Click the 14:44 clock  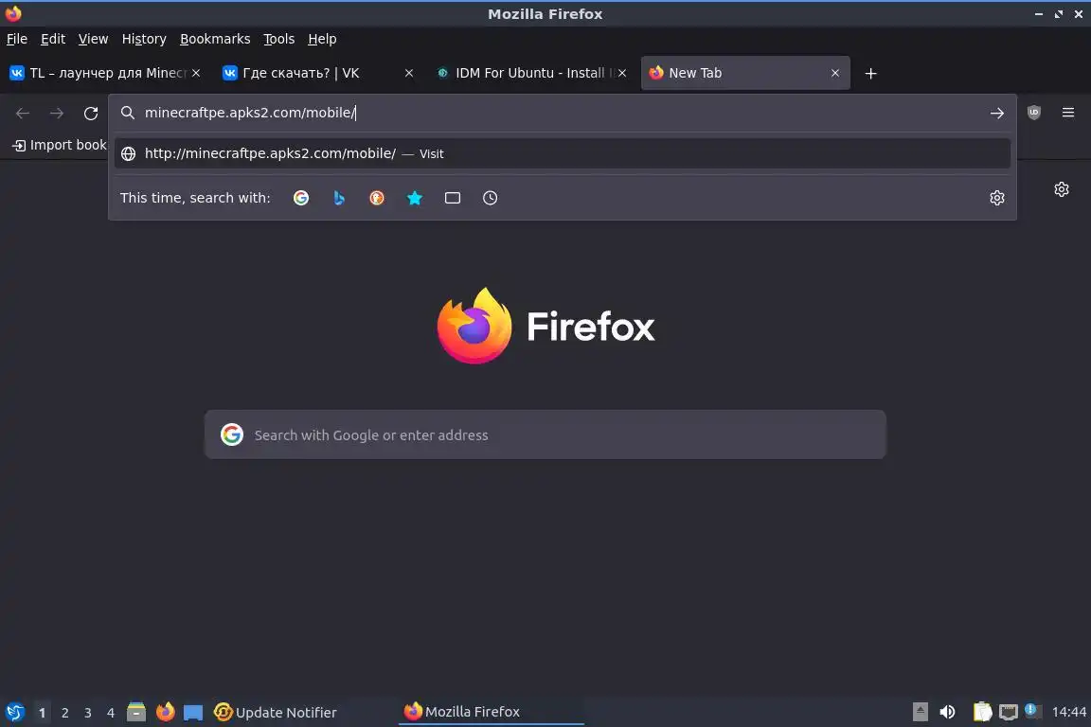pyautogui.click(x=1068, y=712)
